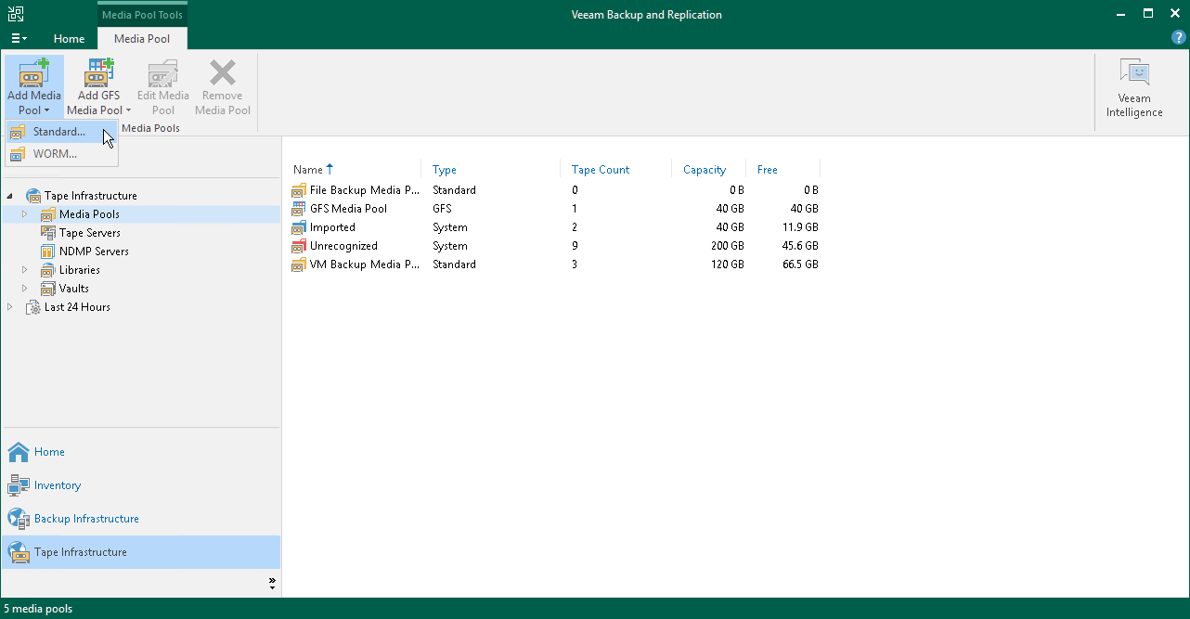Viewport: 1190px width, 619px height.
Task: Select the Unrecognized media pool row
Action: click(343, 245)
